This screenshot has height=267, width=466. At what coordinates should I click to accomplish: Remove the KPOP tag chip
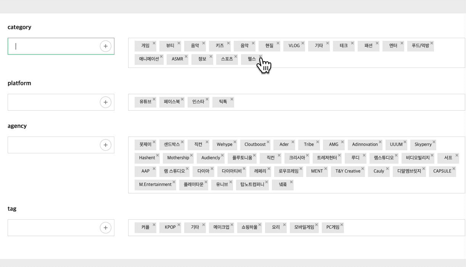click(x=179, y=224)
